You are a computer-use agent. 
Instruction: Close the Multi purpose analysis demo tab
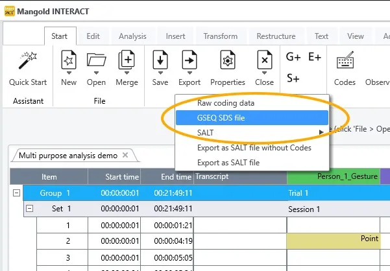coord(125,155)
